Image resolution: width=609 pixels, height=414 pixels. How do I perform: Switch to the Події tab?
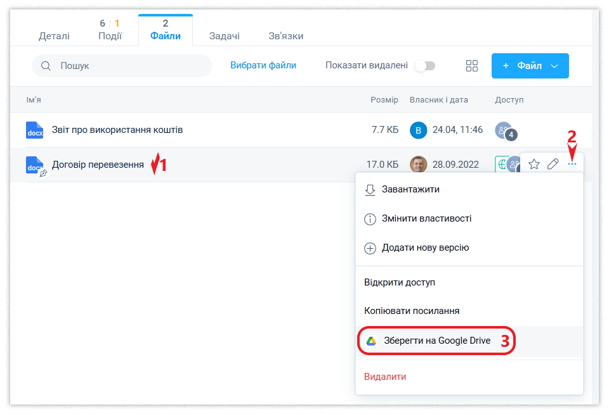click(x=110, y=36)
